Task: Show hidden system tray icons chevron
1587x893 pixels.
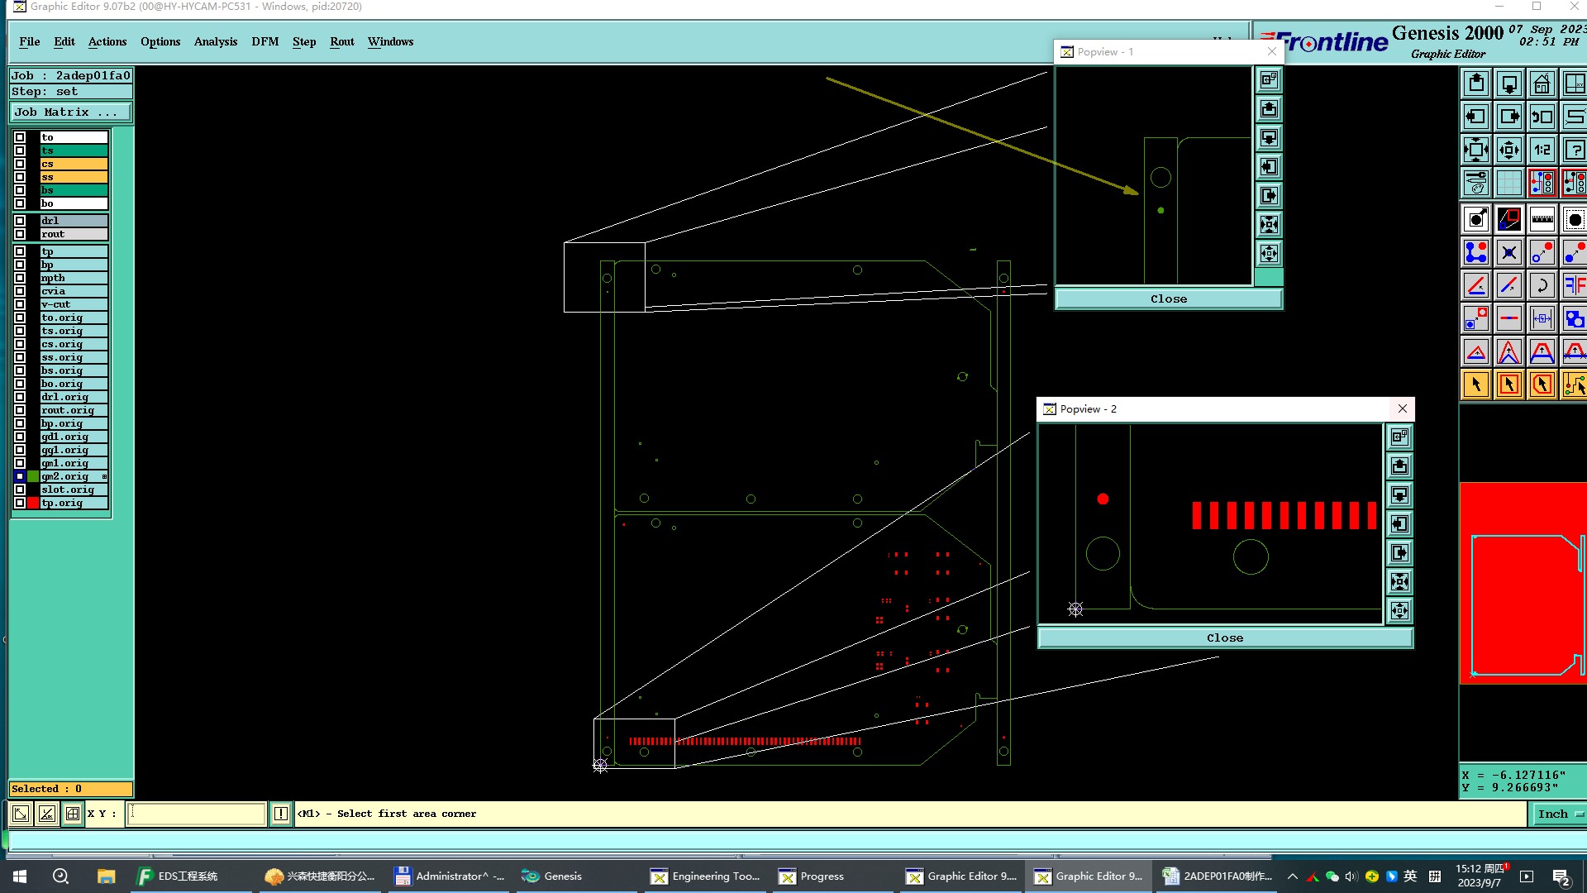Action: click(1293, 876)
